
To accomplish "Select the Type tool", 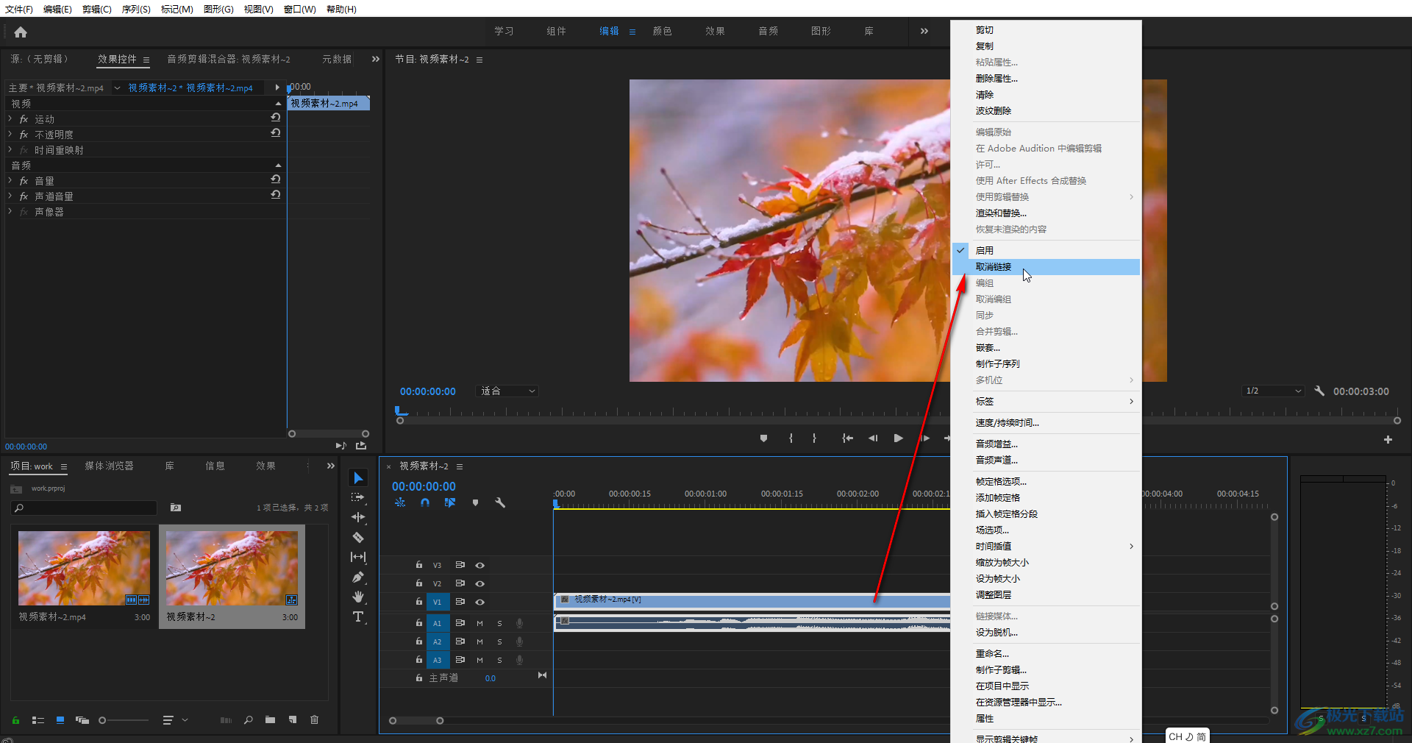I will click(x=358, y=616).
